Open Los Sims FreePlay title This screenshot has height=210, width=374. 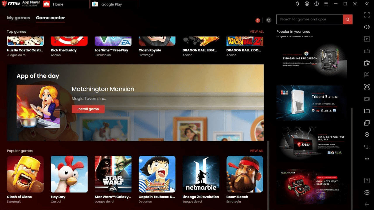pyautogui.click(x=111, y=50)
